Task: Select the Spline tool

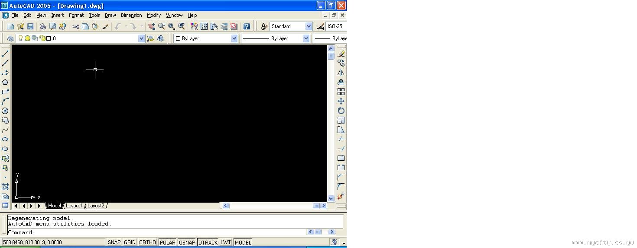Action: [5, 130]
